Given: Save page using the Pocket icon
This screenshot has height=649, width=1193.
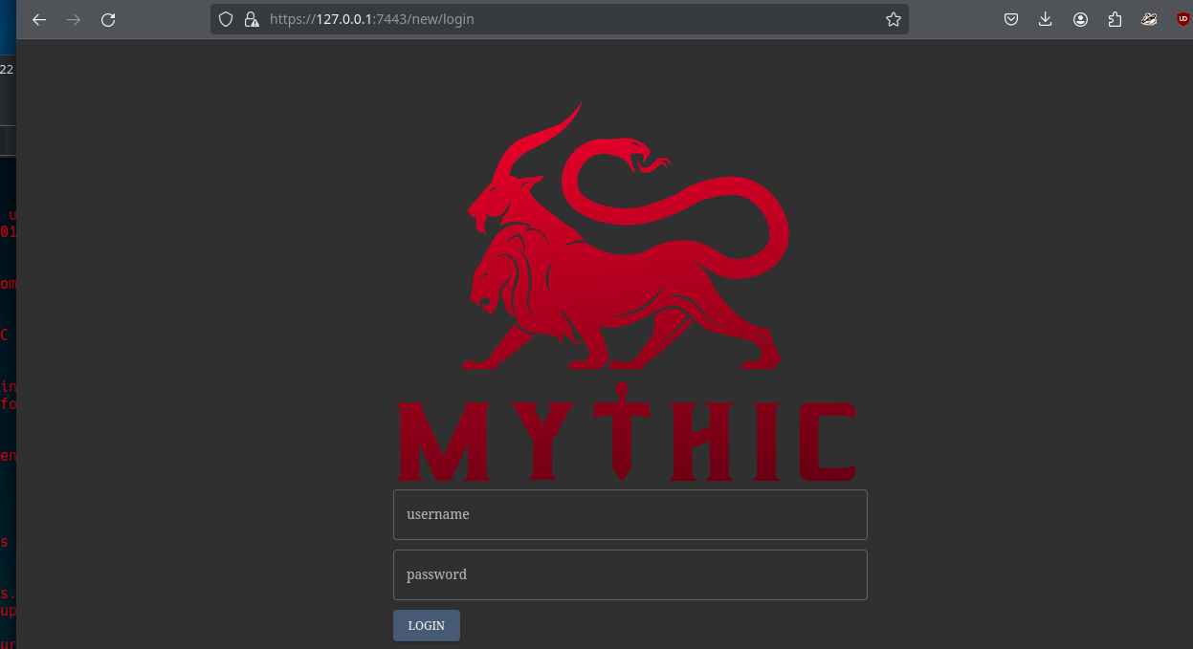Looking at the screenshot, I should pos(1011,19).
